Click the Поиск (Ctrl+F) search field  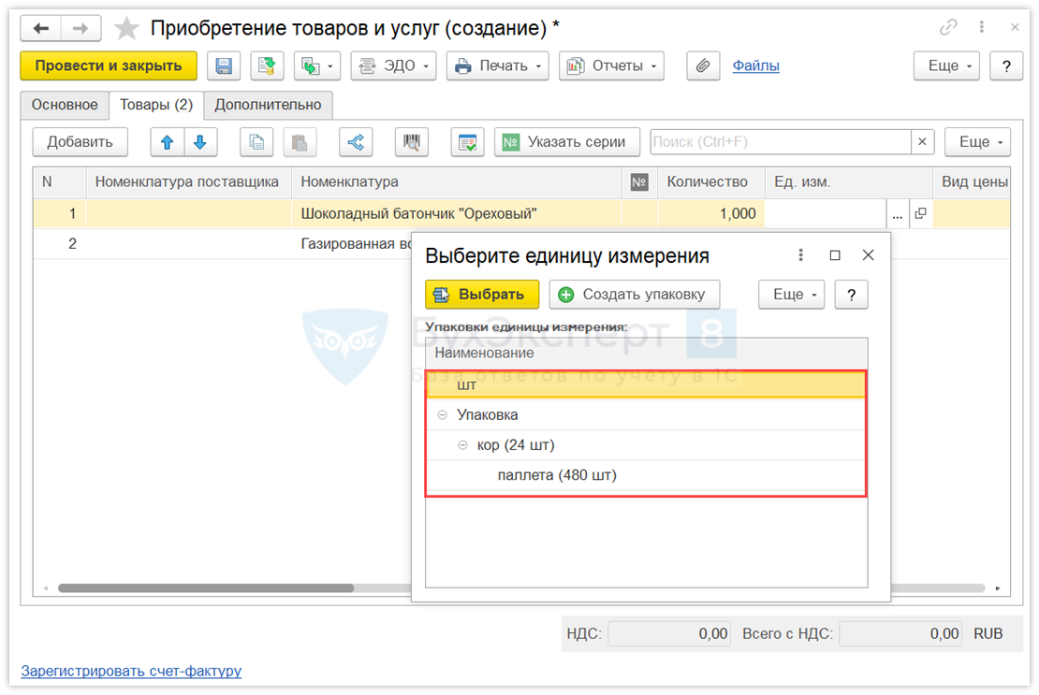[781, 141]
